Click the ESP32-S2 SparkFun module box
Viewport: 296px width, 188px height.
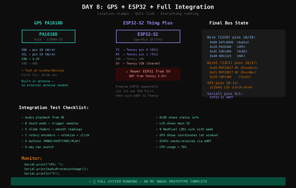click(x=148, y=36)
